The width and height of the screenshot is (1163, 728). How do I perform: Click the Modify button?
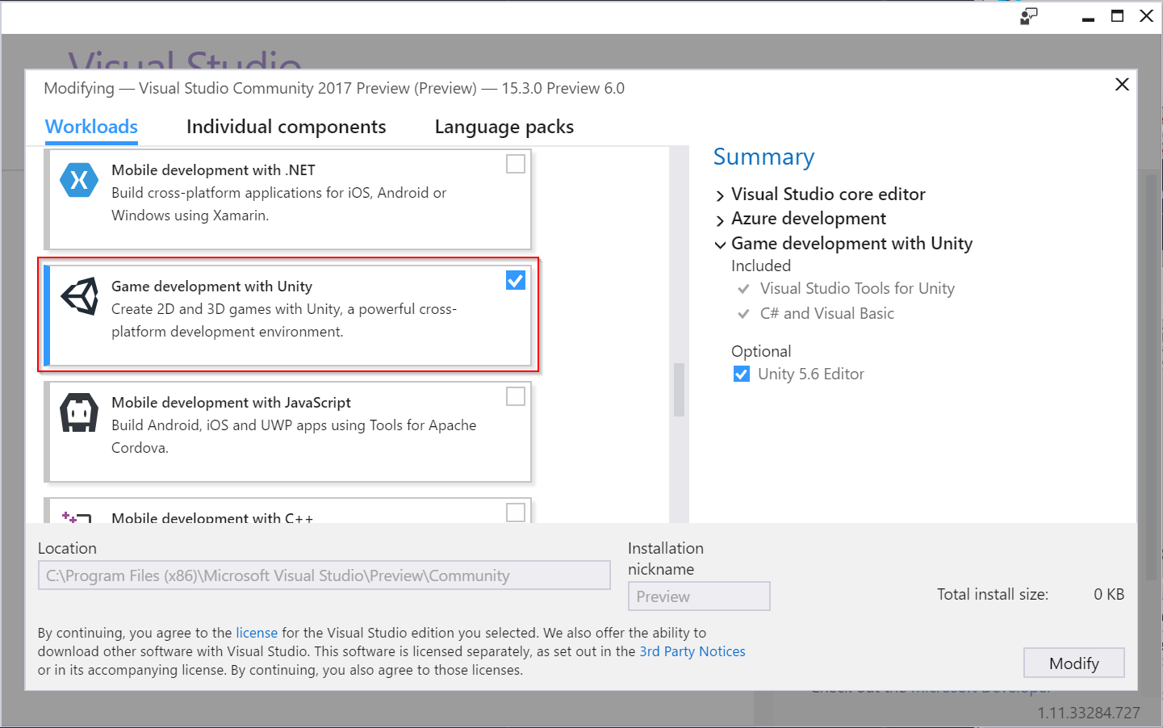coord(1073,663)
